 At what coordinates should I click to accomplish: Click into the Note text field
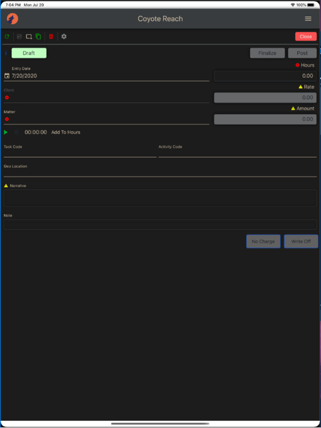160,225
